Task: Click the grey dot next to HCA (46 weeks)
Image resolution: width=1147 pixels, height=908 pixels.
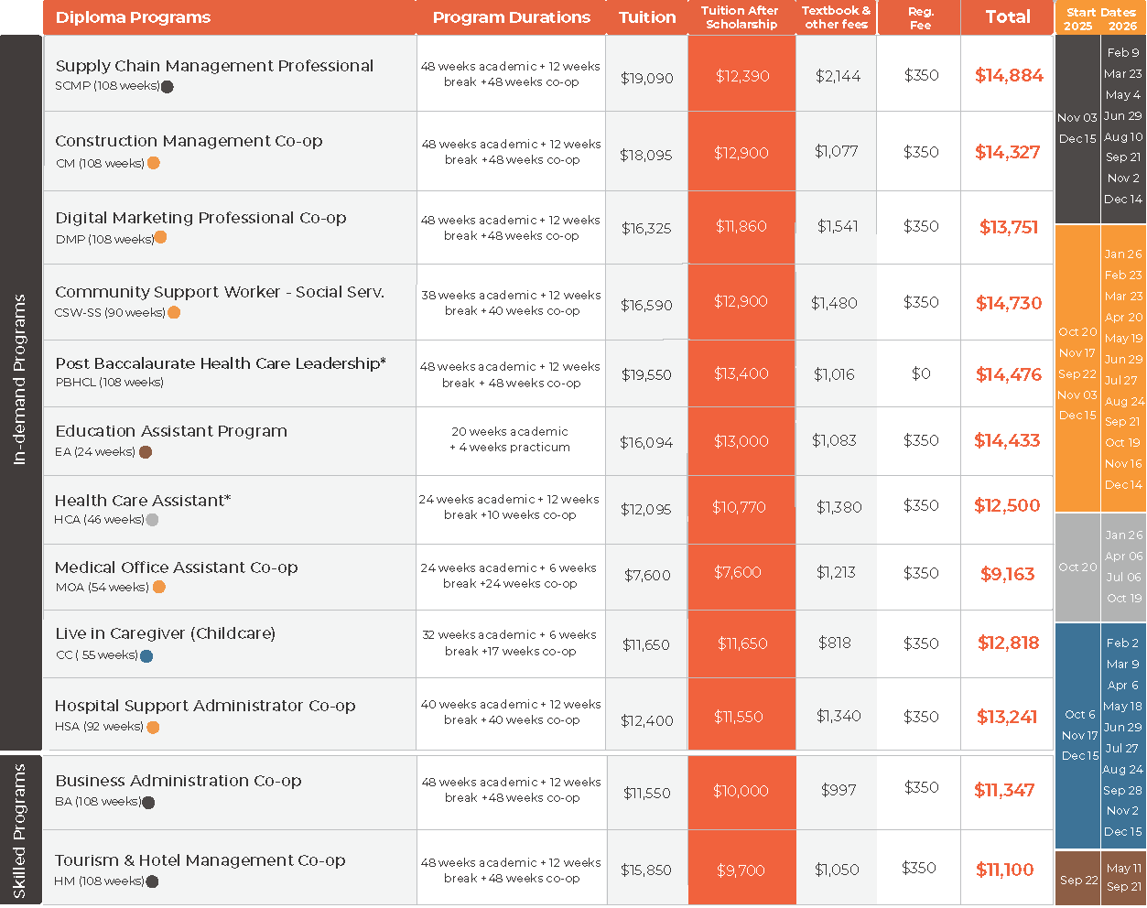Action: tap(152, 520)
